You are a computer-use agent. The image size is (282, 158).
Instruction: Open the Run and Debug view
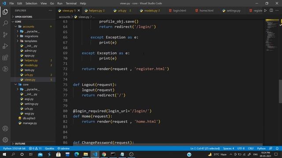pyautogui.click(x=5, y=46)
